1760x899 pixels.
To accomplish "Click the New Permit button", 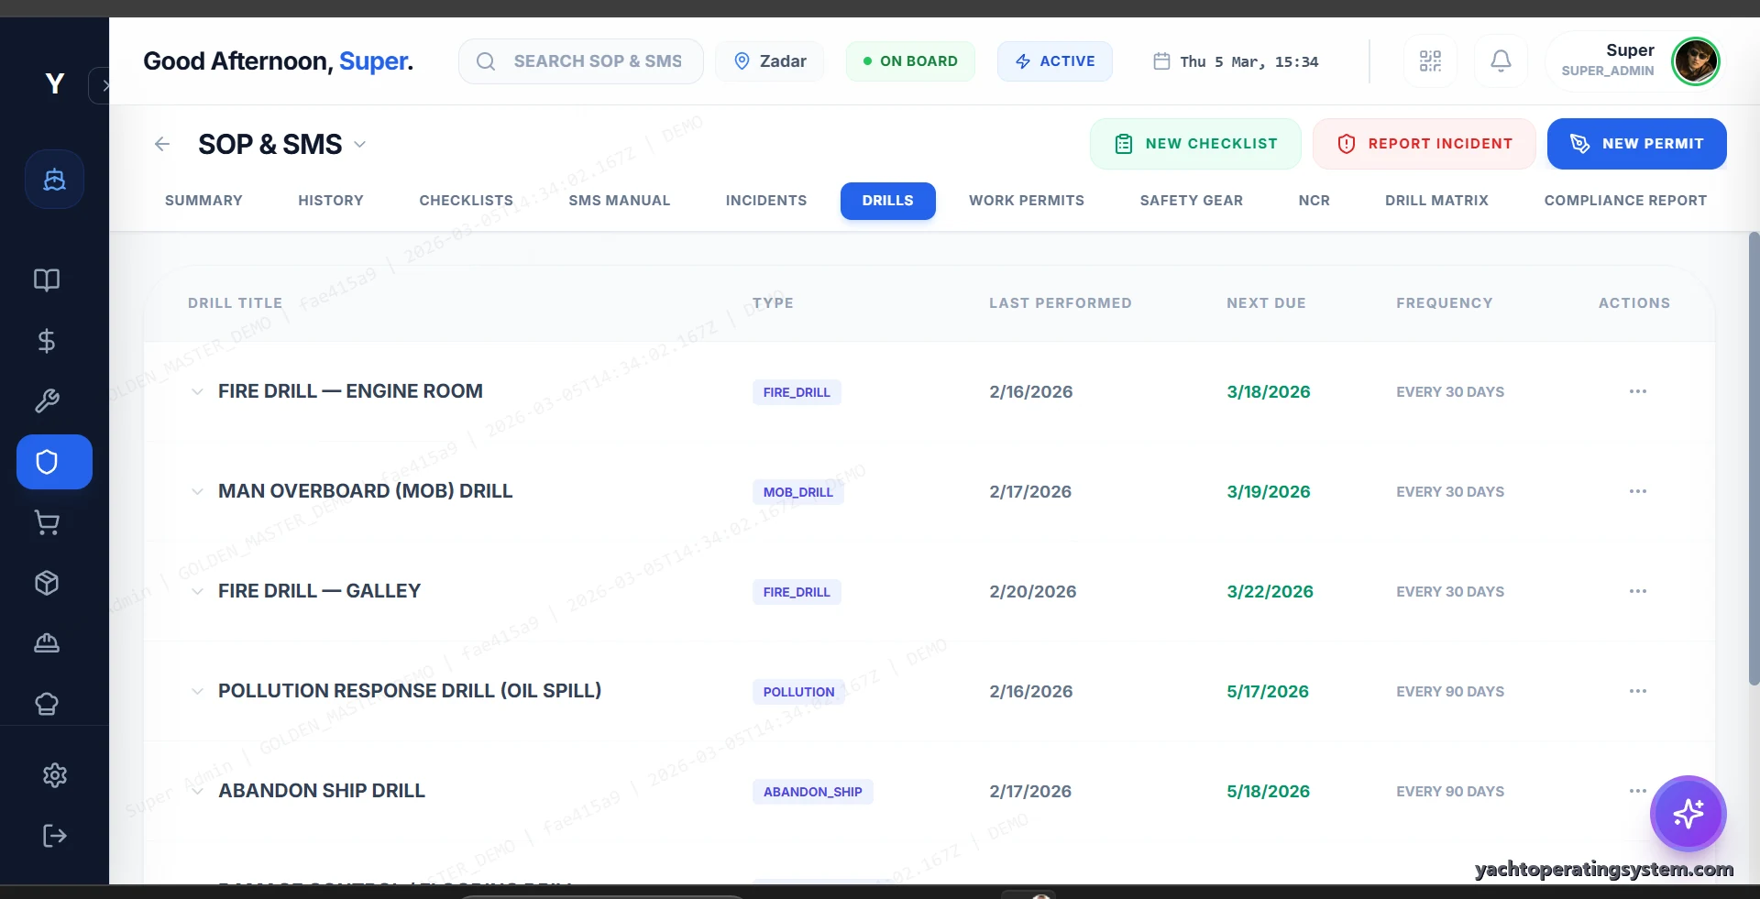I will (1636, 144).
